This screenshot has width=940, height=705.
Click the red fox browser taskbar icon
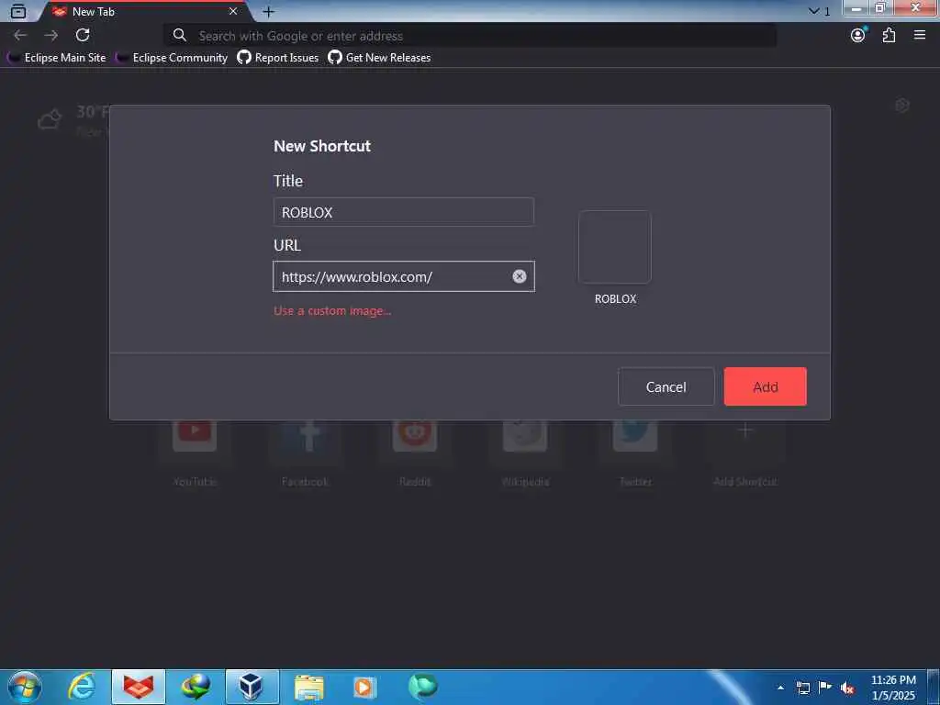[139, 687]
